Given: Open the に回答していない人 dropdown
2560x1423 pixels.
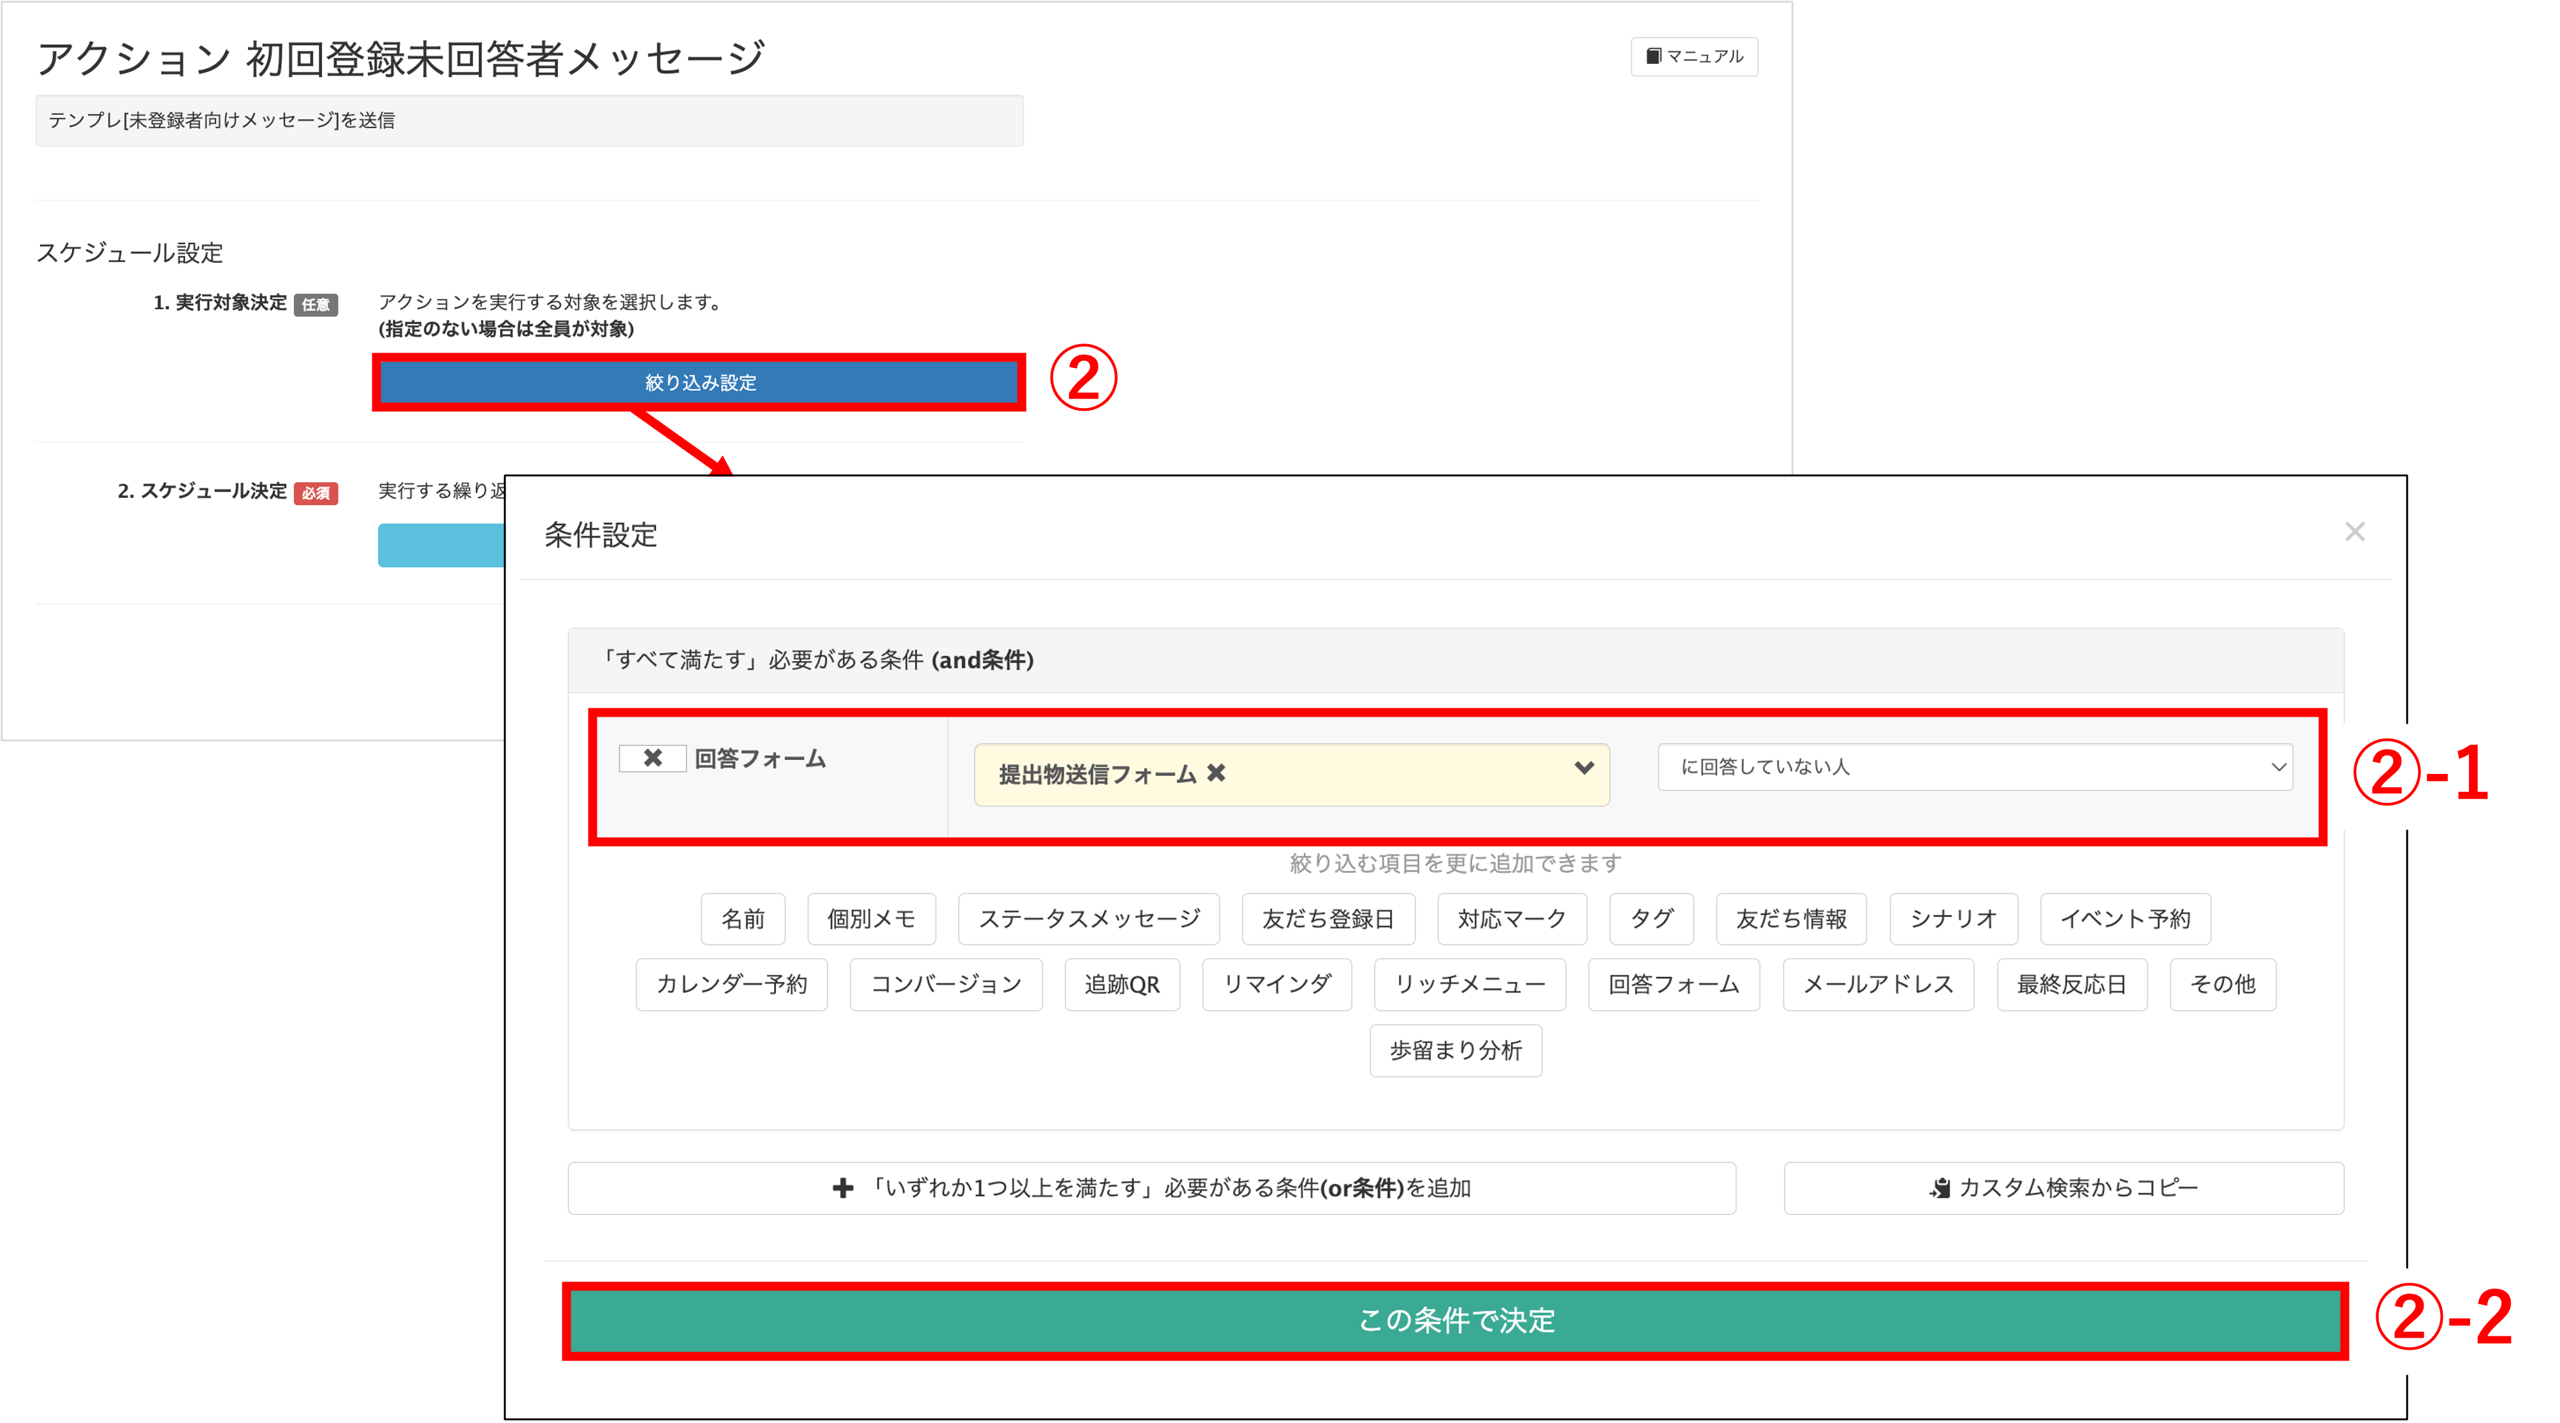Looking at the screenshot, I should [1975, 767].
